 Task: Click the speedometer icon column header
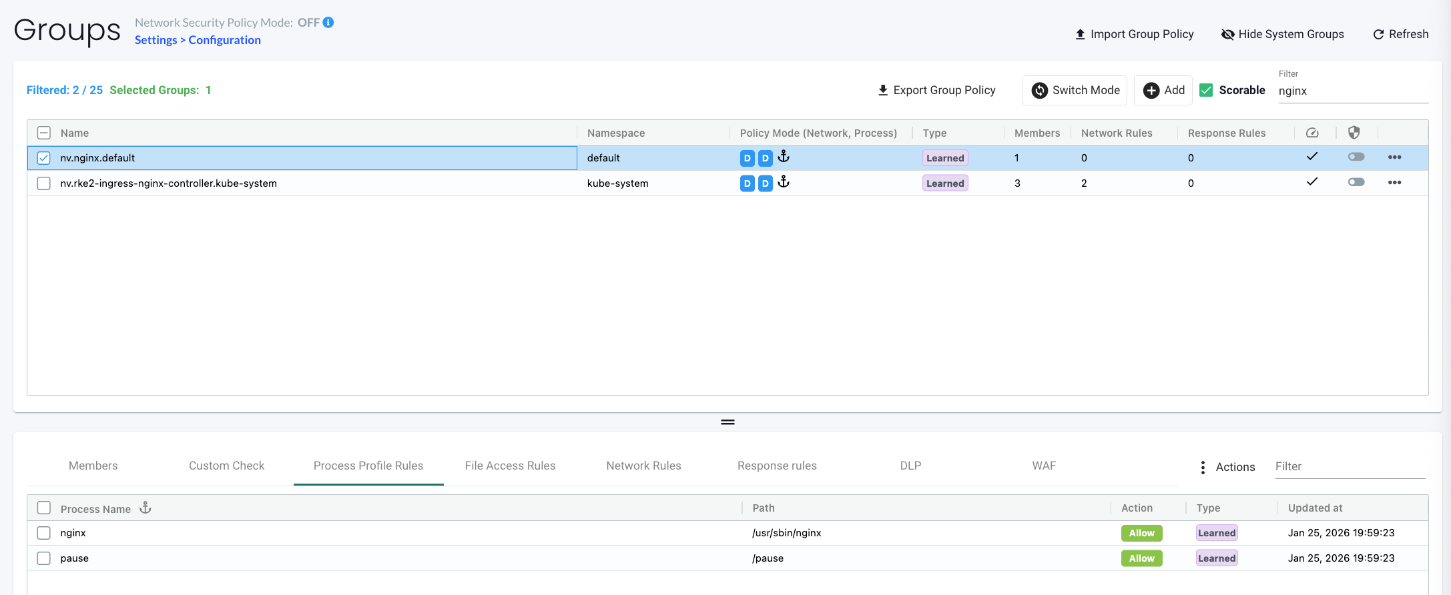click(x=1312, y=133)
